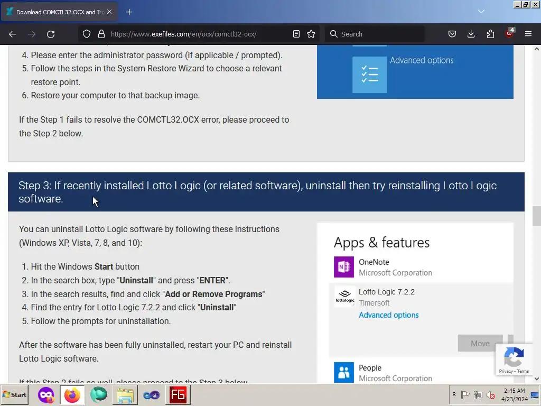Image resolution: width=541 pixels, height=406 pixels.
Task: Click the reCAPTCHA badge logo
Action: 514,357
